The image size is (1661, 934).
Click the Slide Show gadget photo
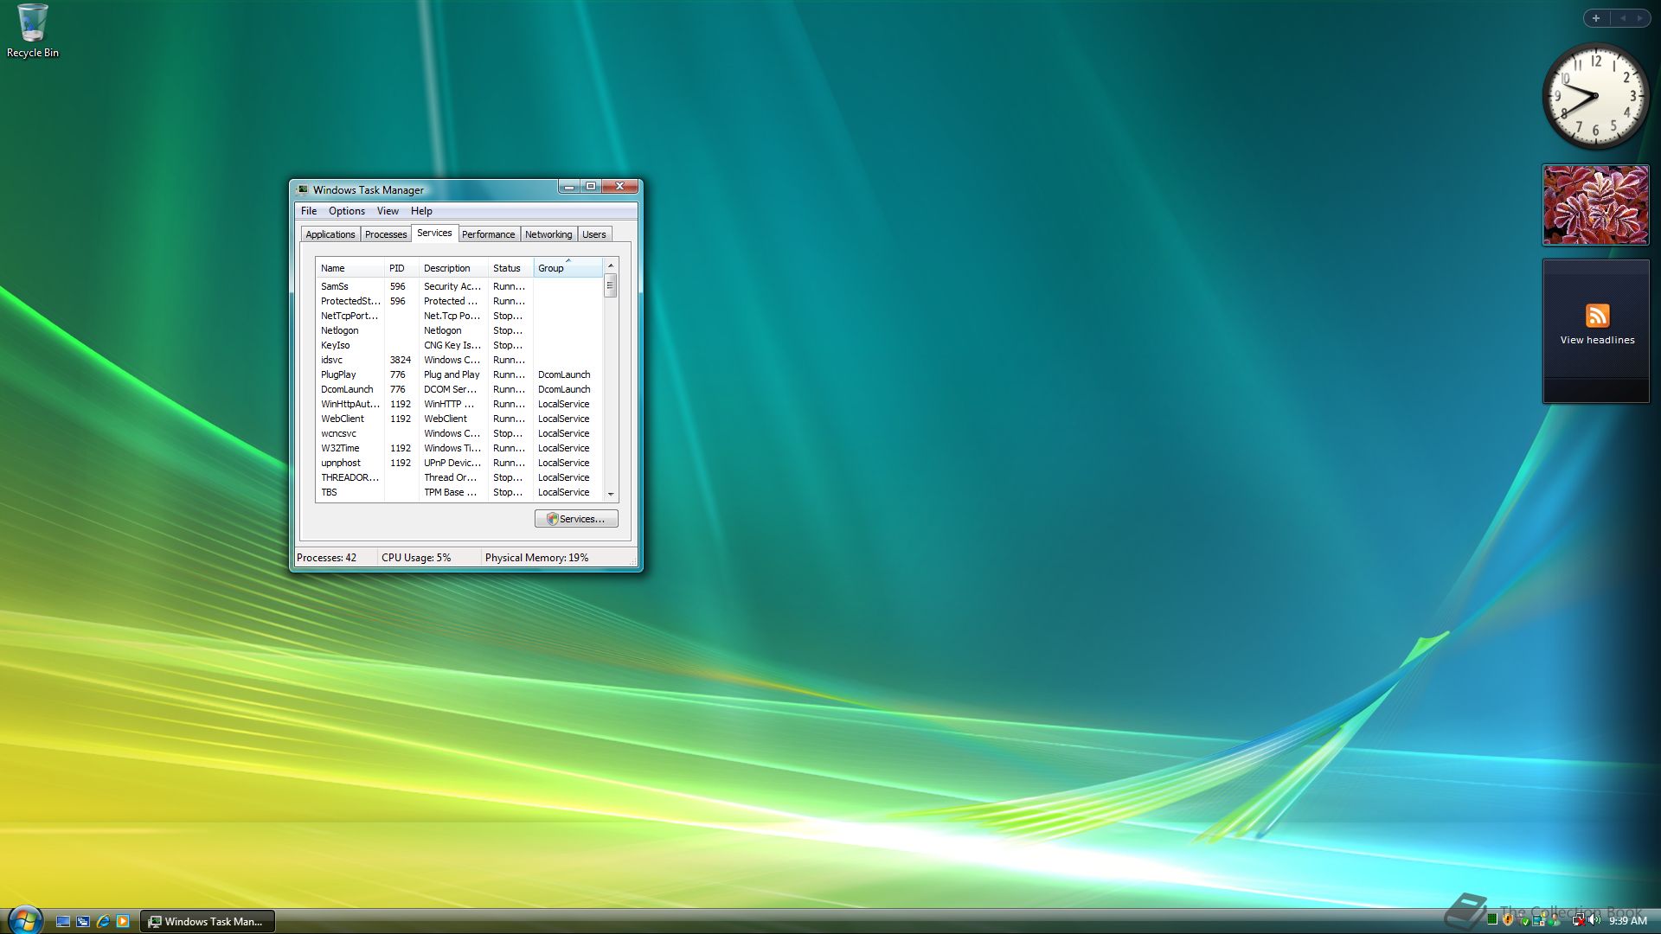point(1596,204)
